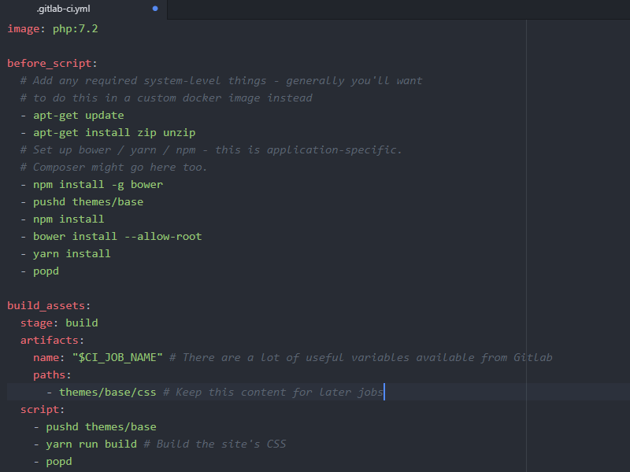Viewport: 630px width, 472px height.
Task: Select the .gitlab-ci.yml tab
Action: (x=63, y=9)
